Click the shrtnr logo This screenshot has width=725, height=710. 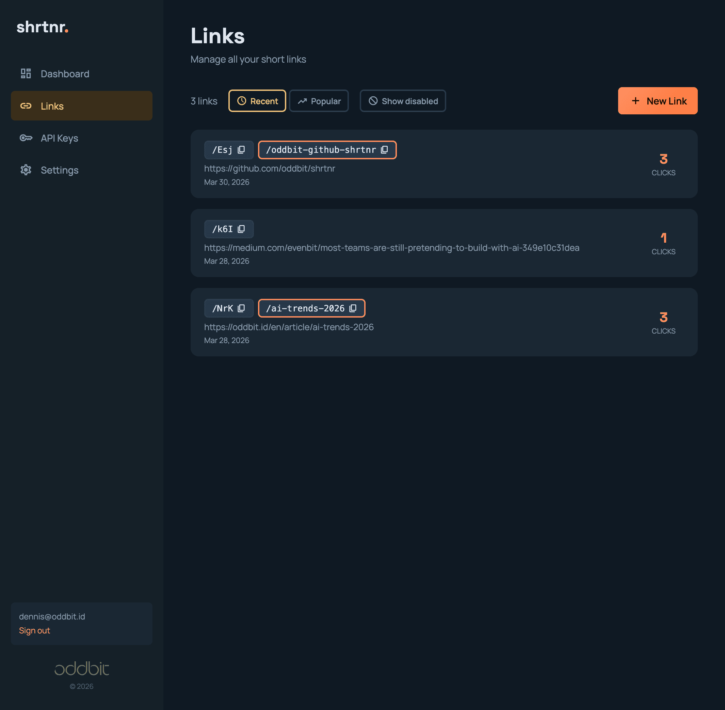(43, 27)
